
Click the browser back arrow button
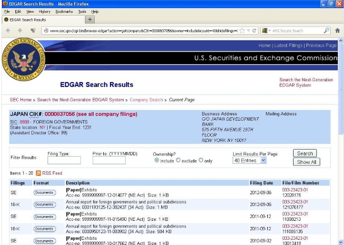click(x=8, y=30)
